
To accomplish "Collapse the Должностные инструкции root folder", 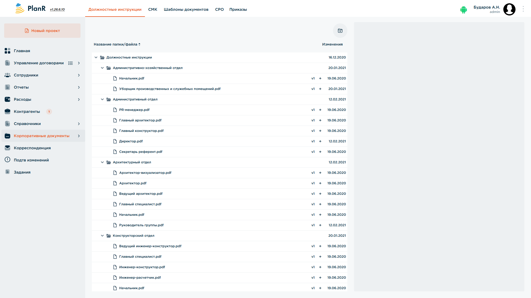I will (x=96, y=57).
